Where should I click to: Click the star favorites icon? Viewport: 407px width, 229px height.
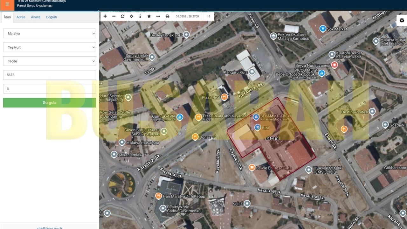tap(149, 16)
